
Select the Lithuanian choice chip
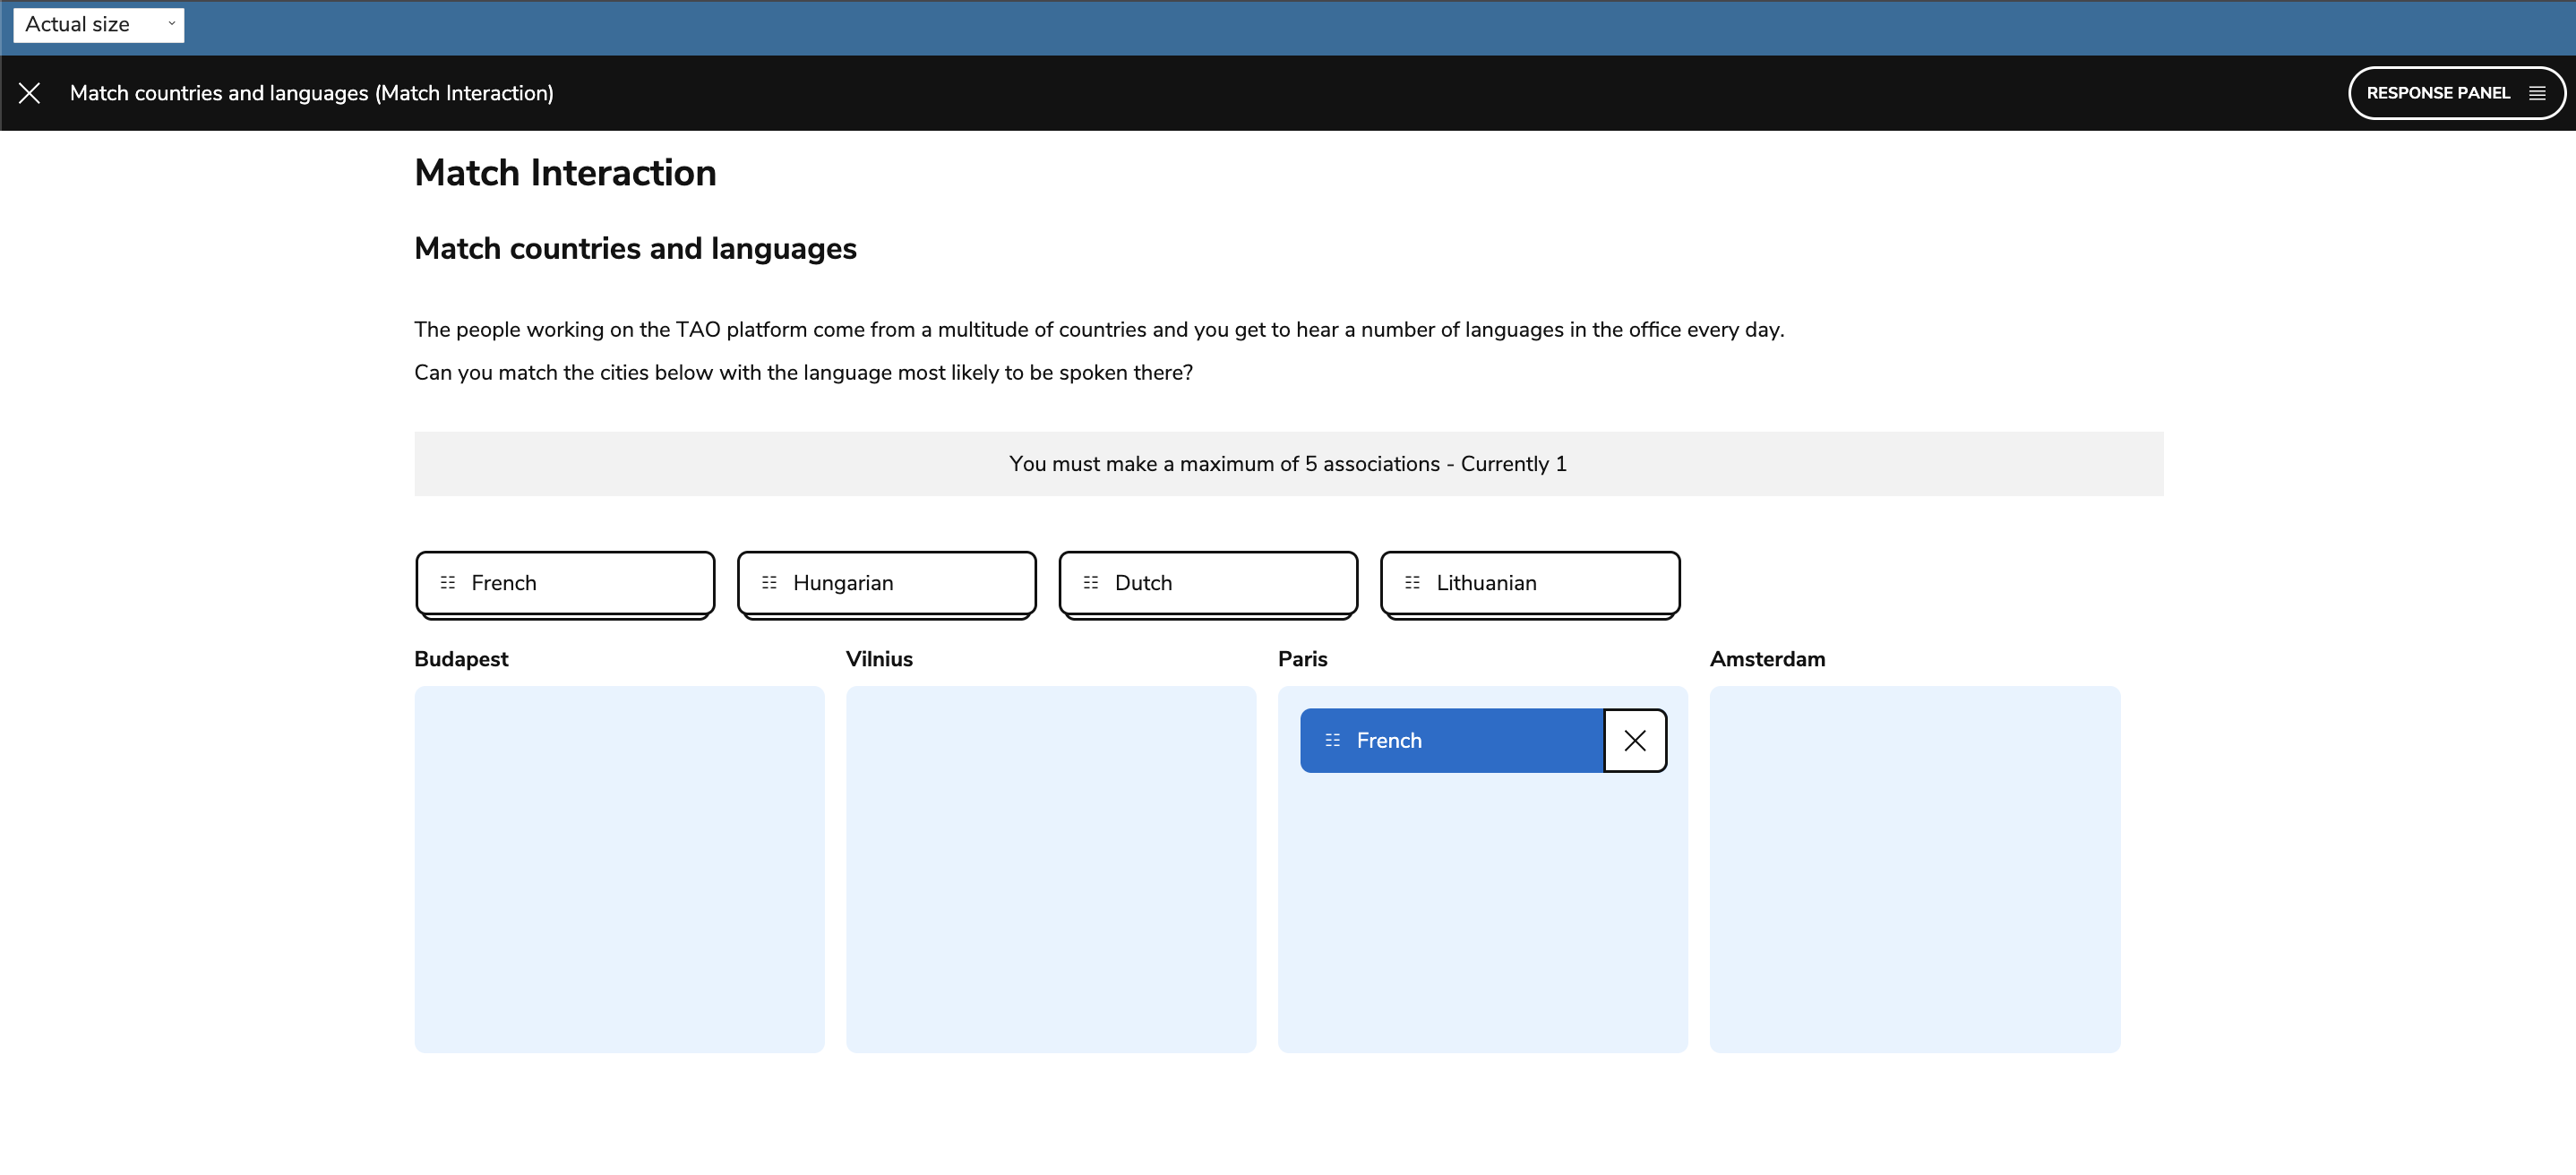tap(1530, 583)
